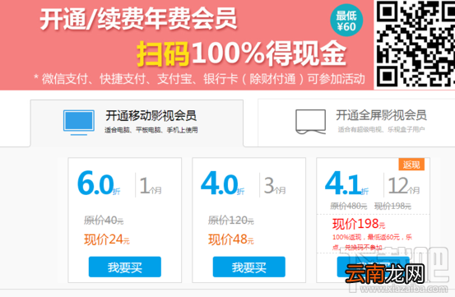This screenshot has height=297, width=455.
Task: Click the 最低¥60 teal badge
Action: coord(346,21)
